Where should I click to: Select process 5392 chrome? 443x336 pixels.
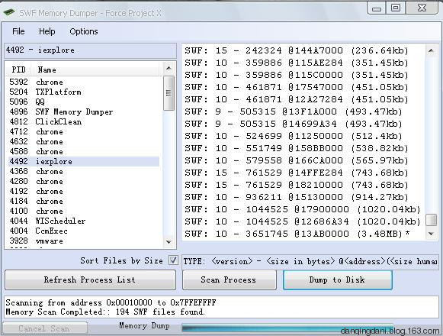click(x=84, y=82)
